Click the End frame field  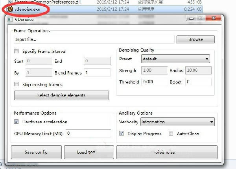pos(97,61)
